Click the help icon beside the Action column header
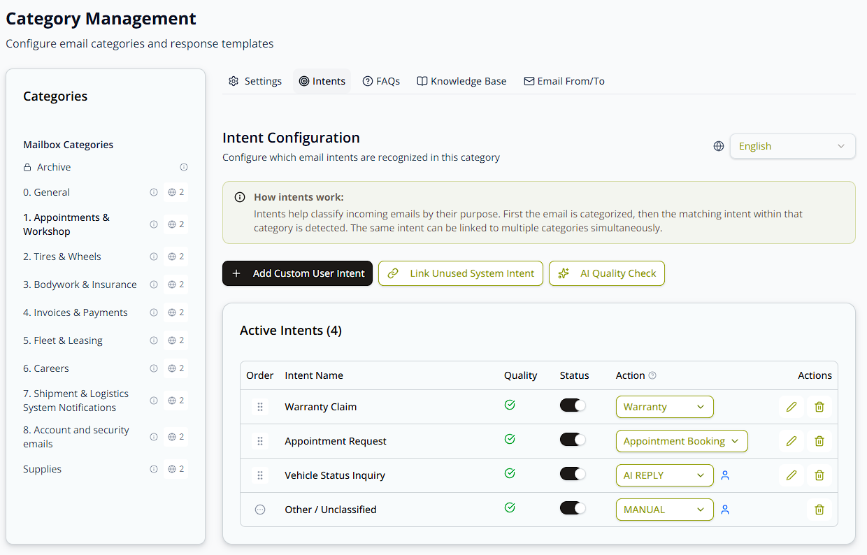 pos(652,375)
